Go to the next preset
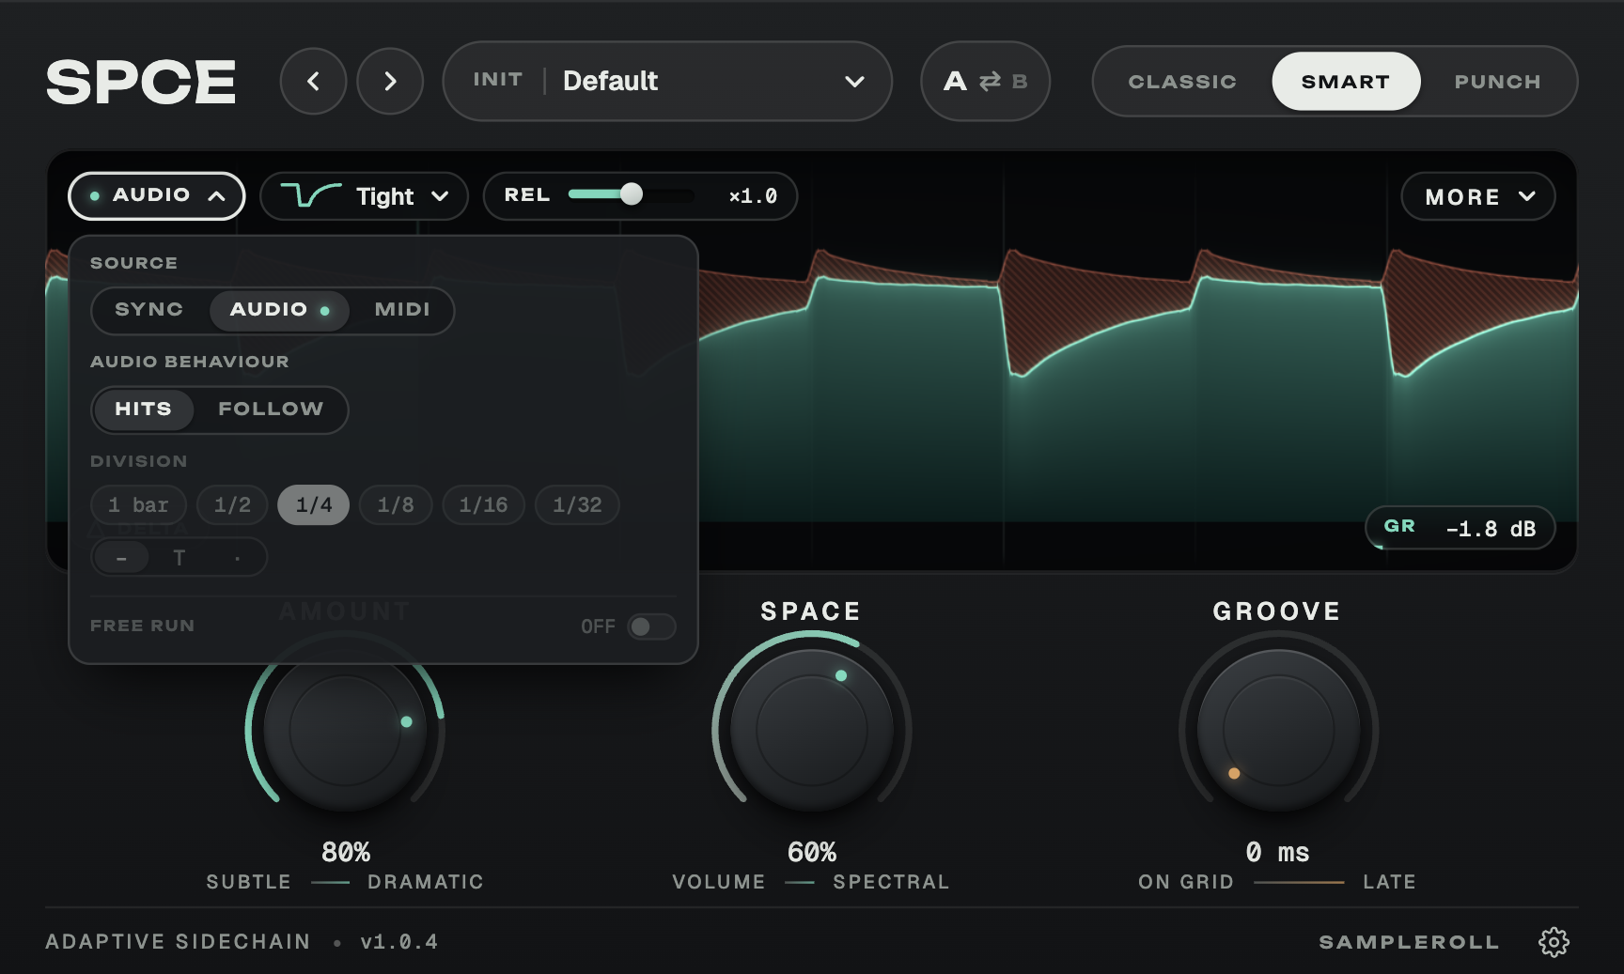Image resolution: width=1624 pixels, height=974 pixels. 390,82
